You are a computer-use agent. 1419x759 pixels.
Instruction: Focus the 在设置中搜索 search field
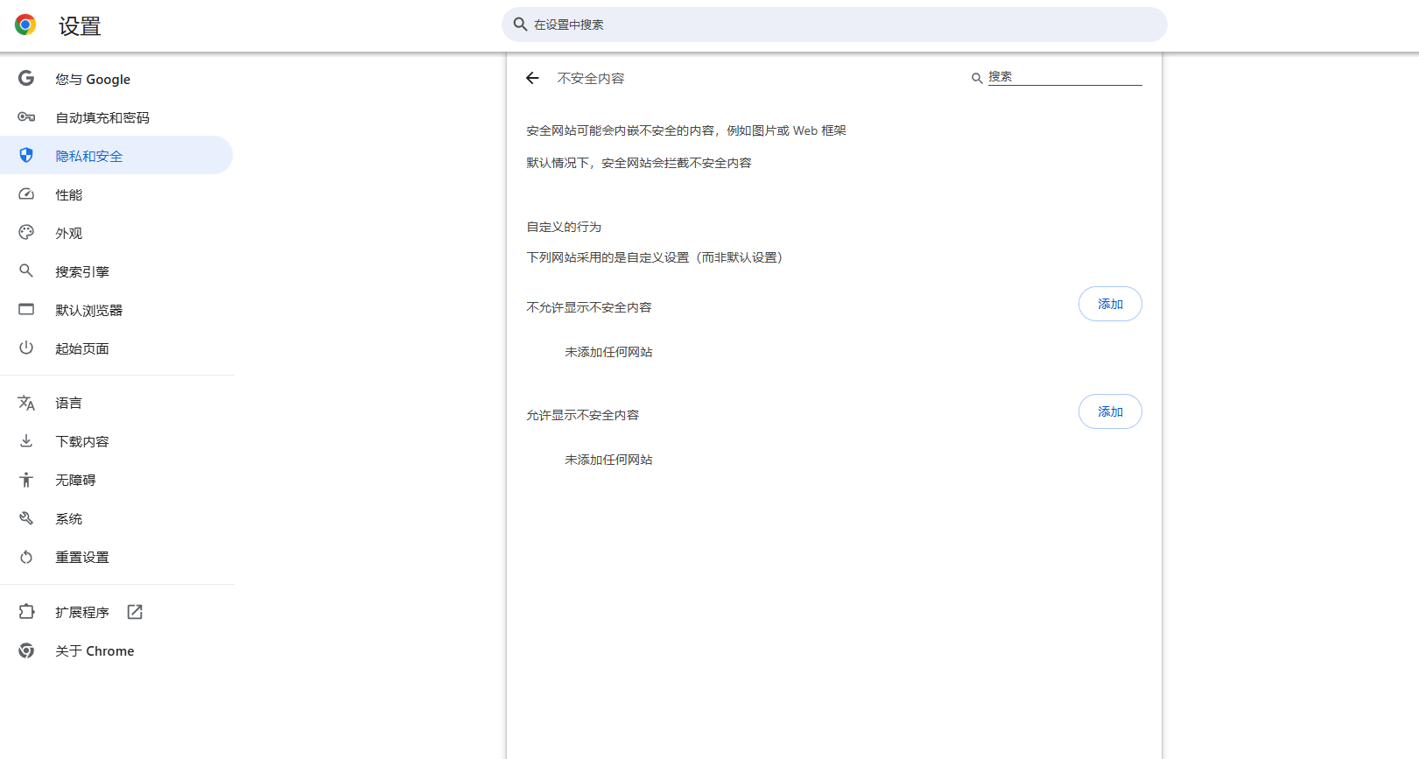click(834, 25)
